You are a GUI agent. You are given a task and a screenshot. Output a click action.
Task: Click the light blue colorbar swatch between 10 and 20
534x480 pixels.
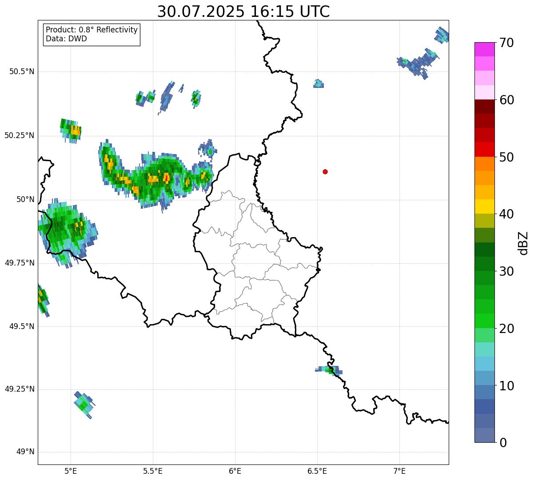coord(484,364)
